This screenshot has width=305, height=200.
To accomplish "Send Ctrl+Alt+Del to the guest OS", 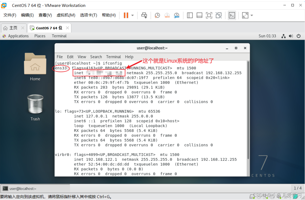I will click(144, 15).
